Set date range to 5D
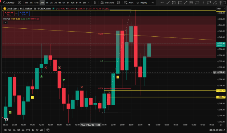 [9, 130]
